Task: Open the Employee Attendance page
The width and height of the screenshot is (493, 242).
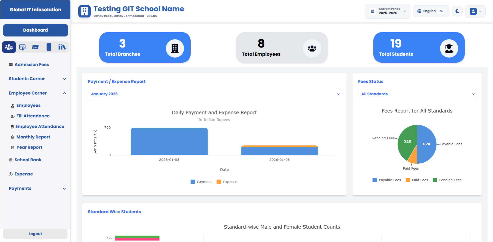Action: click(40, 126)
